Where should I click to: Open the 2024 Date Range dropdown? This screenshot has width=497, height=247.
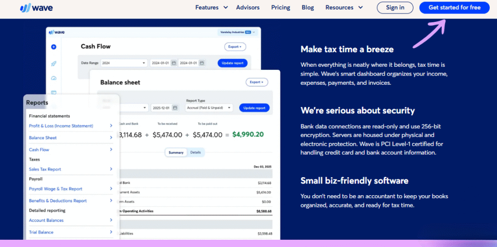coord(124,63)
